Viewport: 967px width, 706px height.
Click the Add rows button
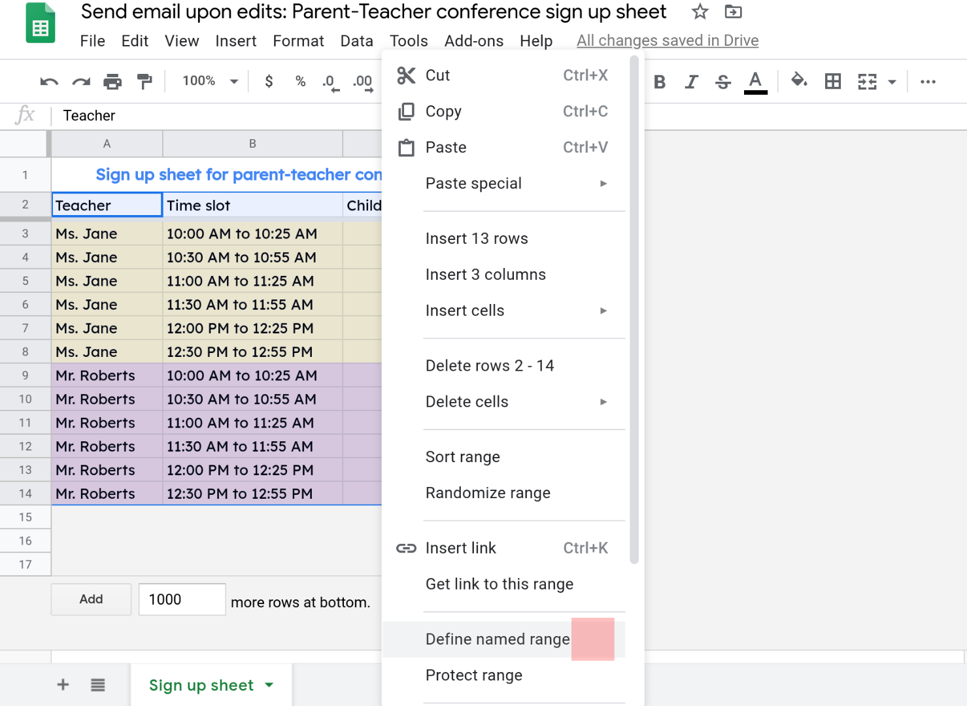(x=92, y=599)
